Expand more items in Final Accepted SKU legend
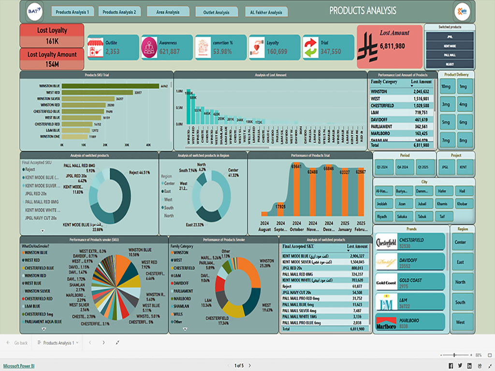 pos(43,231)
